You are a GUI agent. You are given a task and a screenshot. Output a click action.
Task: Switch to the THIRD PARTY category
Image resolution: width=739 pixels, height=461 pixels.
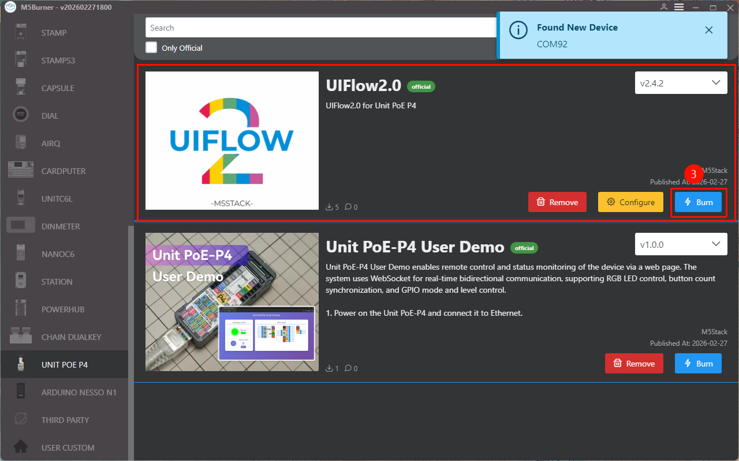click(65, 420)
